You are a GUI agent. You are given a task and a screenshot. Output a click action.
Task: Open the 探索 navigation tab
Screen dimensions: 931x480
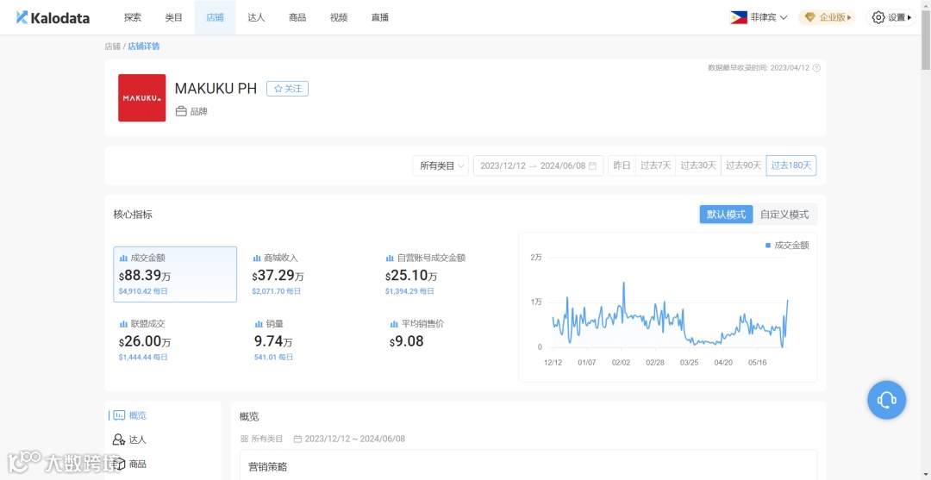(x=133, y=17)
